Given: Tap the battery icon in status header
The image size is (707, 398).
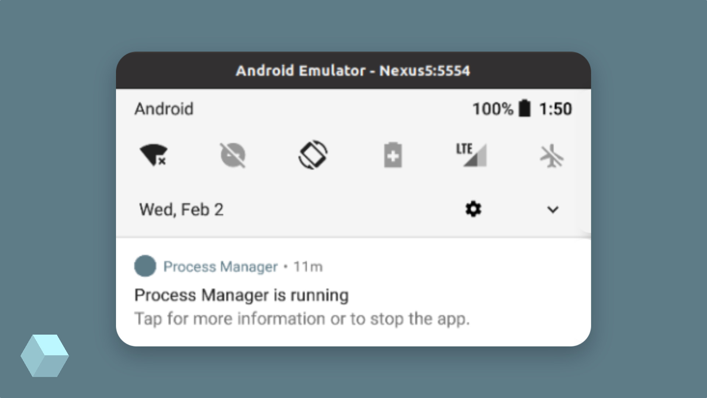Looking at the screenshot, I should [525, 108].
